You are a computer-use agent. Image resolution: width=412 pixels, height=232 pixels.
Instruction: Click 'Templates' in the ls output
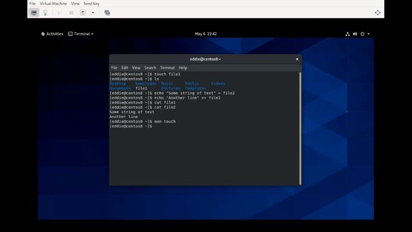coord(196,88)
